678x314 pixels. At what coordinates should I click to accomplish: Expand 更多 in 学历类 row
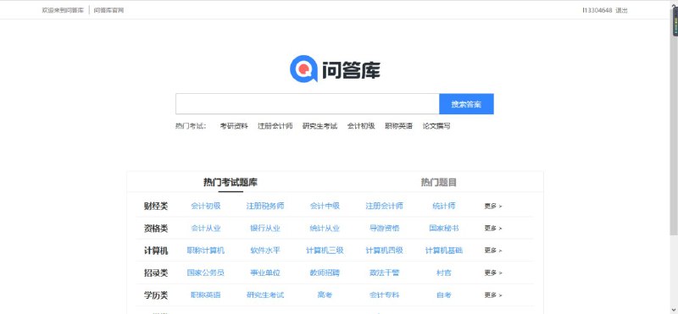coord(493,295)
